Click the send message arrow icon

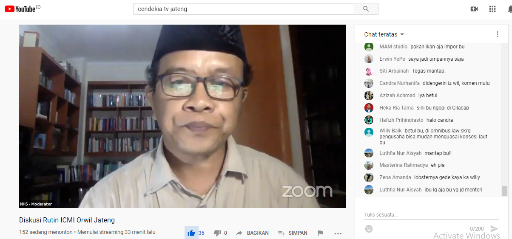494,229
